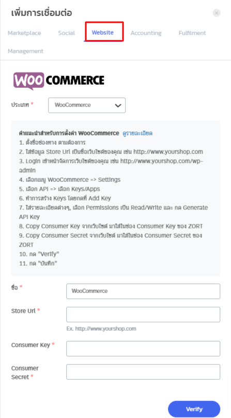Screen dimensions: 231x418
Task: Select the Consumer Key input box
Action: 143,349
